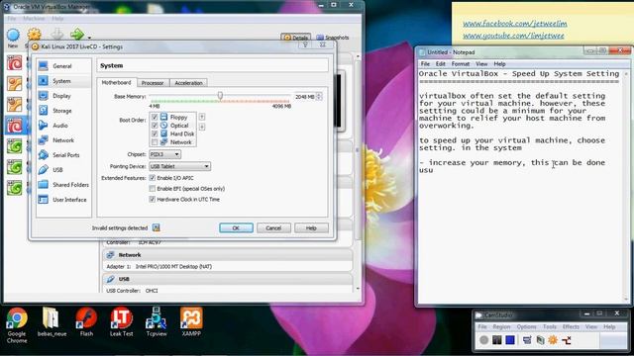Click System category in sidebar
Viewport: 634px width, 356px height.
[x=62, y=81]
